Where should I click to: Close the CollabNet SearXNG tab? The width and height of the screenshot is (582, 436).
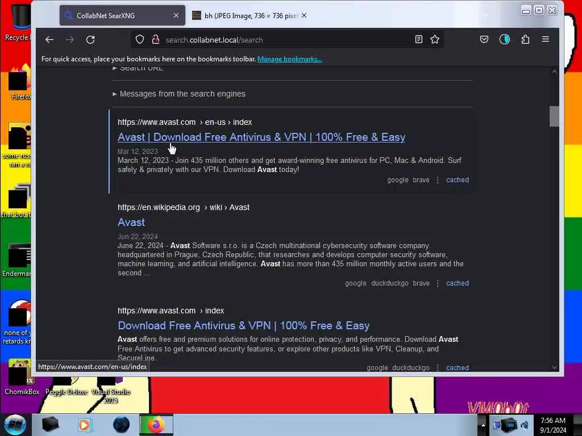coord(176,15)
